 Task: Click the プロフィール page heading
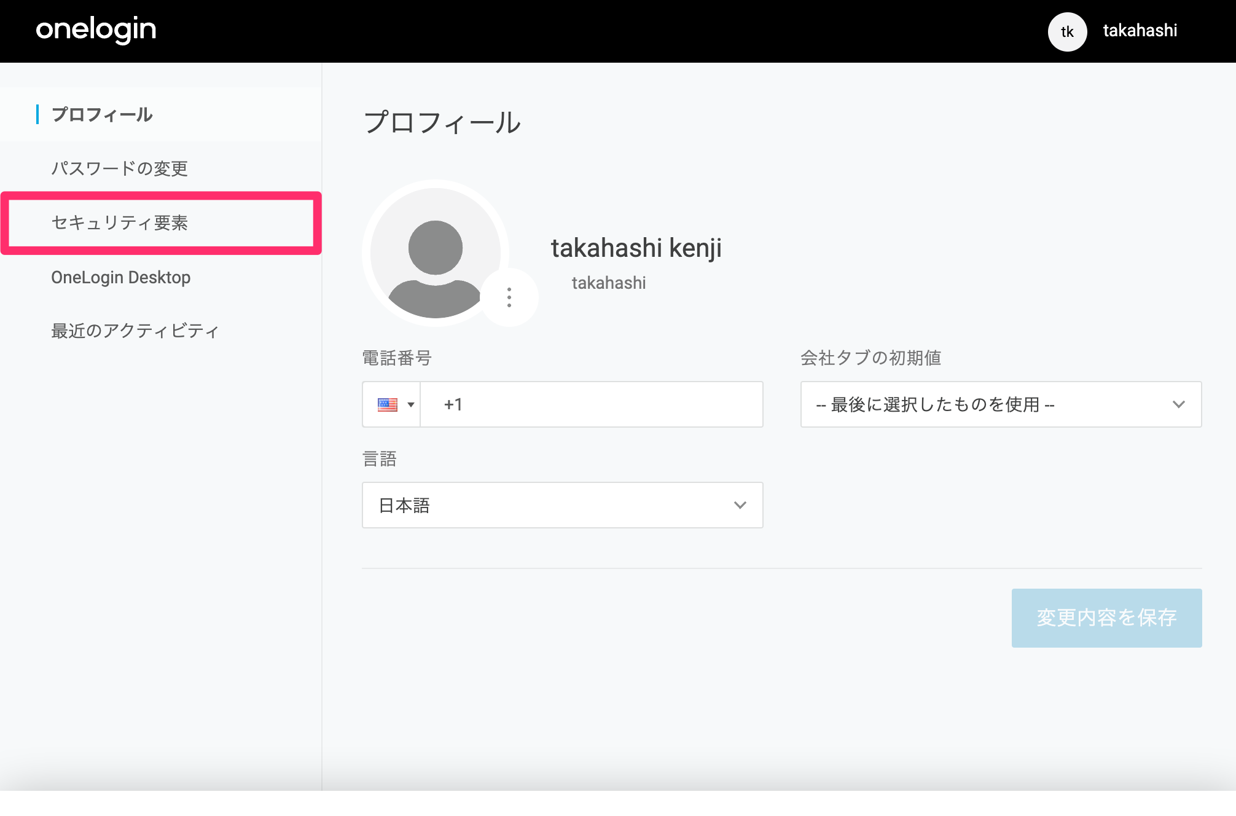pyautogui.click(x=442, y=122)
